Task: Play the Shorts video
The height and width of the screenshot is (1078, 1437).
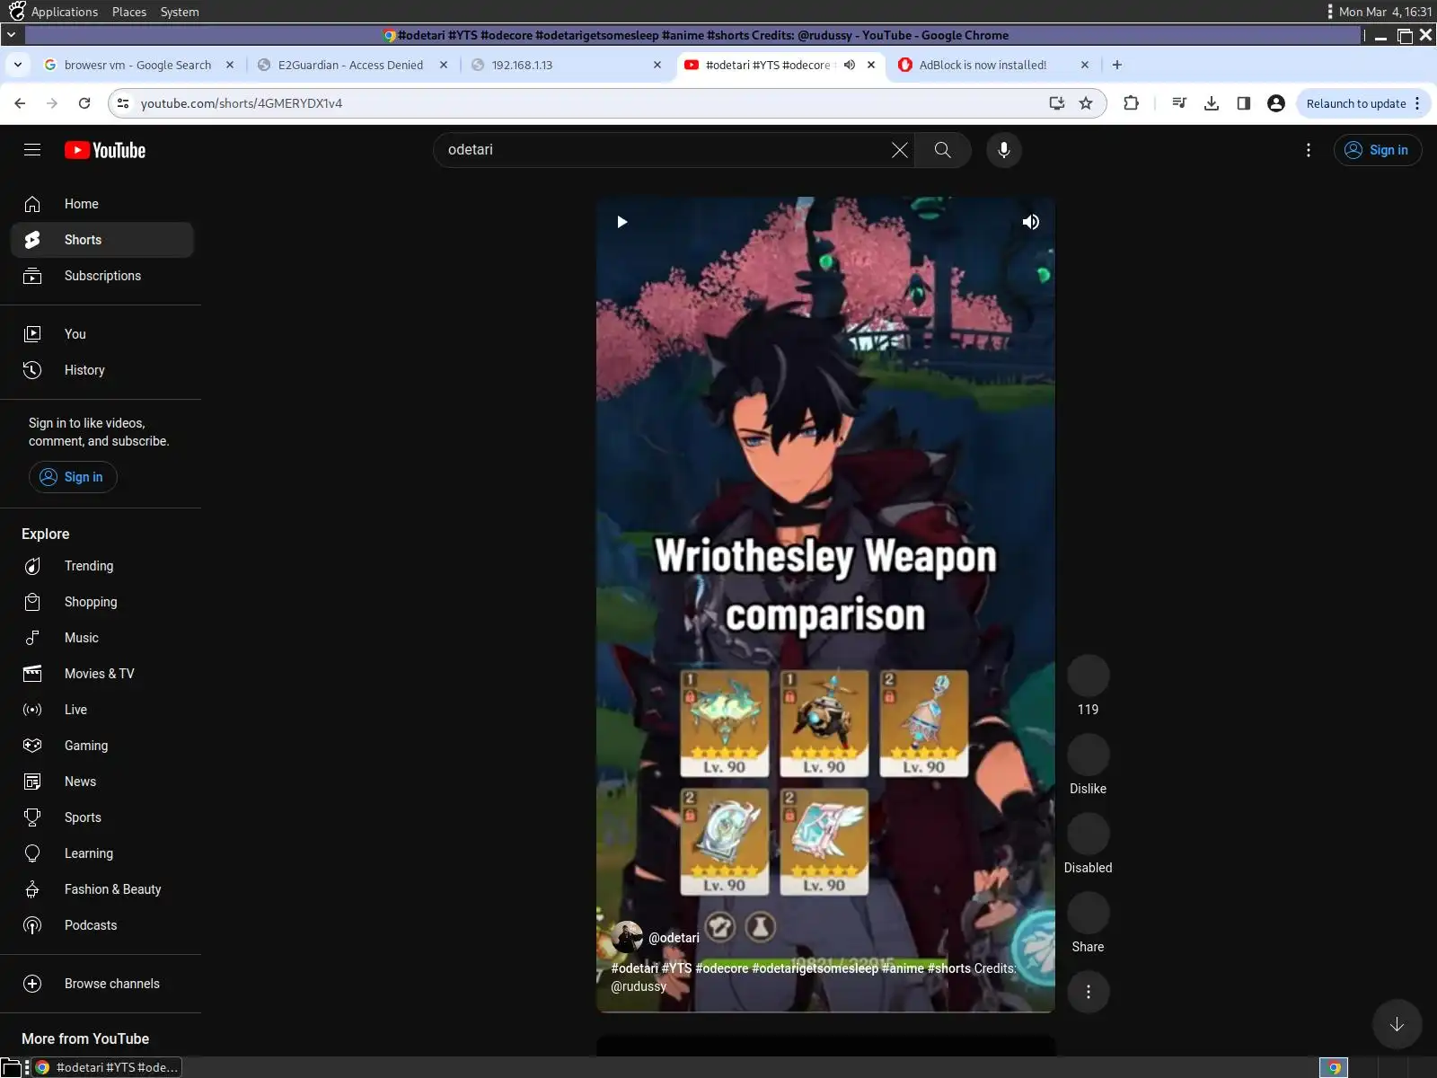Action: [622, 222]
